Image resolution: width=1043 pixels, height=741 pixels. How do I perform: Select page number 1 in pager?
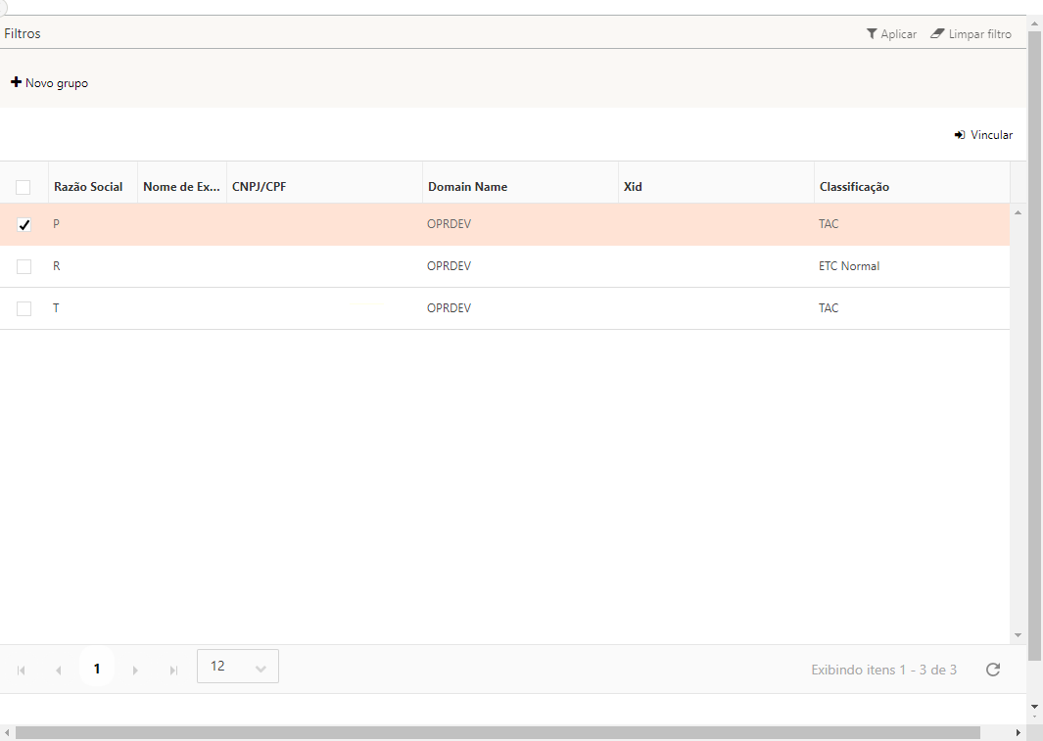pos(97,670)
